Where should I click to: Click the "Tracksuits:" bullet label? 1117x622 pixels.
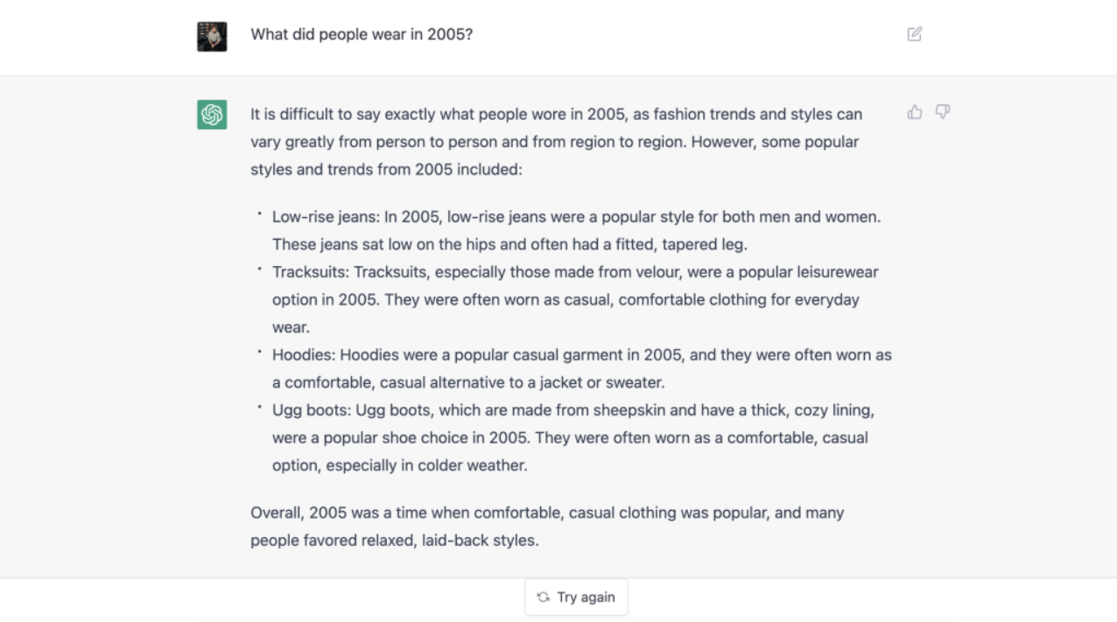[x=311, y=272]
